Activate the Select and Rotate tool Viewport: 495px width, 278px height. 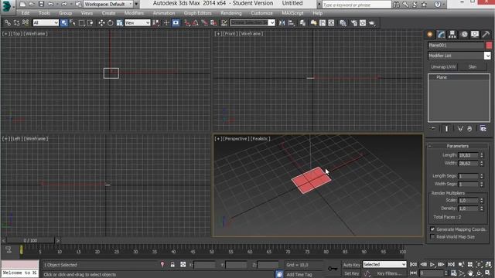tap(110, 22)
